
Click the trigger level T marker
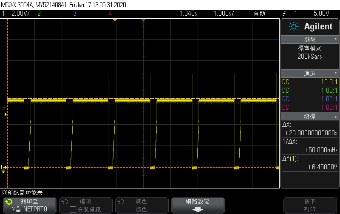pyautogui.click(x=5, y=111)
